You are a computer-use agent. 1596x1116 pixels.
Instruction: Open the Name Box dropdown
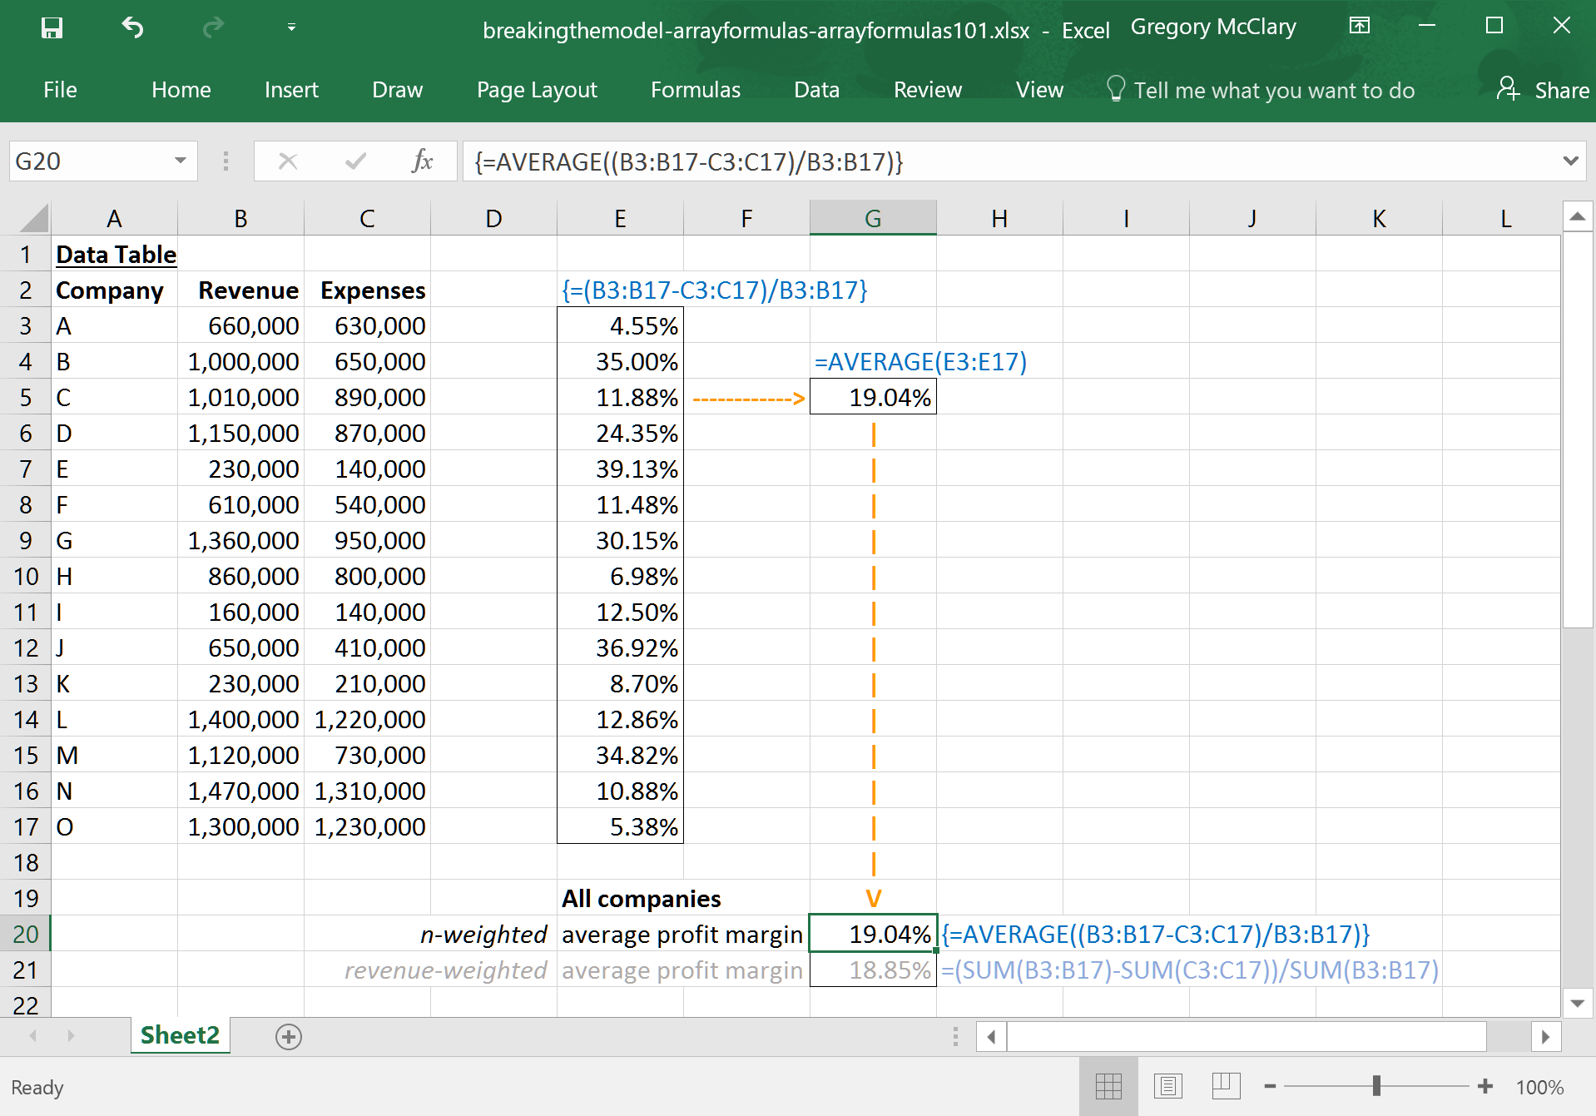(x=179, y=161)
